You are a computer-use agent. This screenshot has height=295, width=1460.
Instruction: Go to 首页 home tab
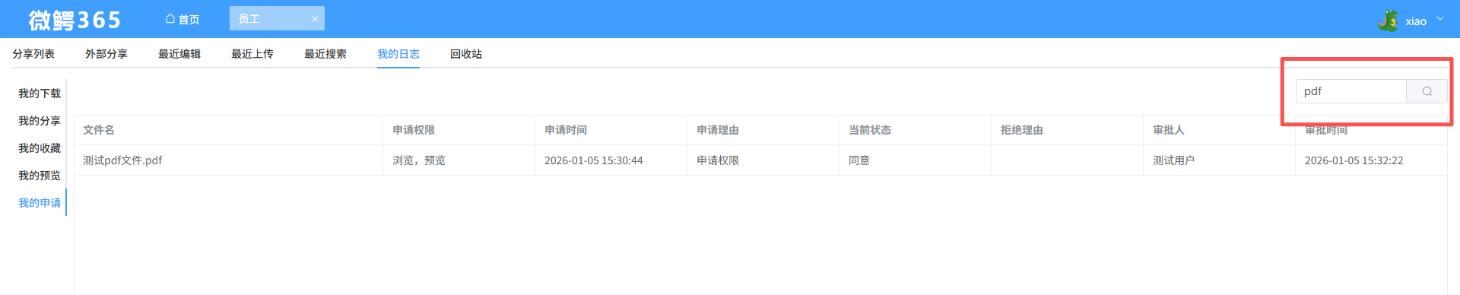[x=182, y=19]
